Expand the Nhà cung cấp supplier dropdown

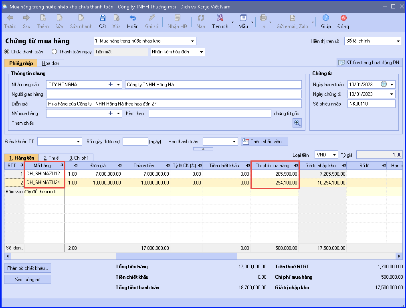pyautogui.click(x=118, y=85)
